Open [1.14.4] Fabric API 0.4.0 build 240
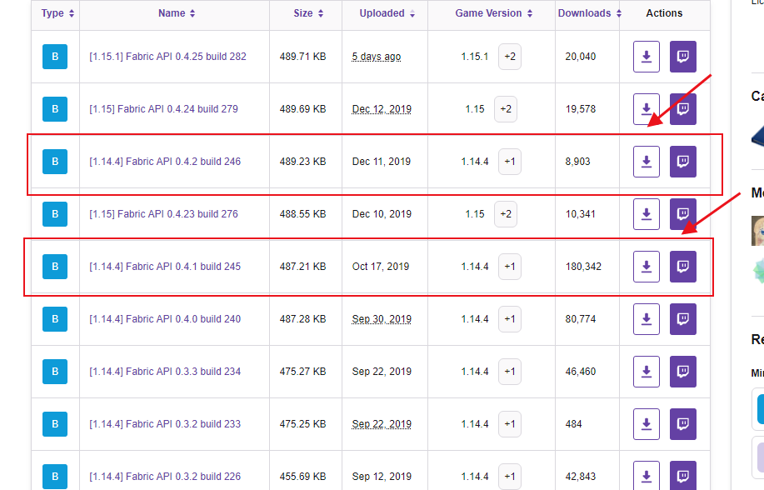Viewport: 764px width, 490px height. coord(165,319)
